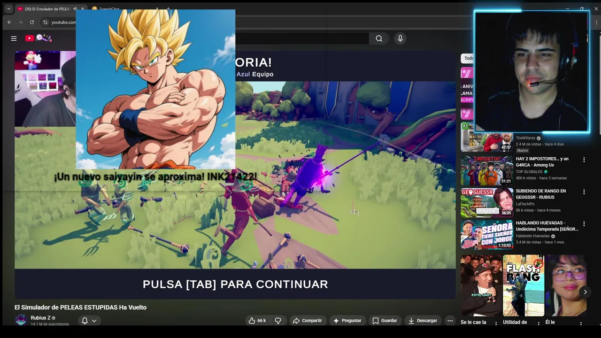
Task: Open the Él le short thumbnail
Action: point(565,285)
